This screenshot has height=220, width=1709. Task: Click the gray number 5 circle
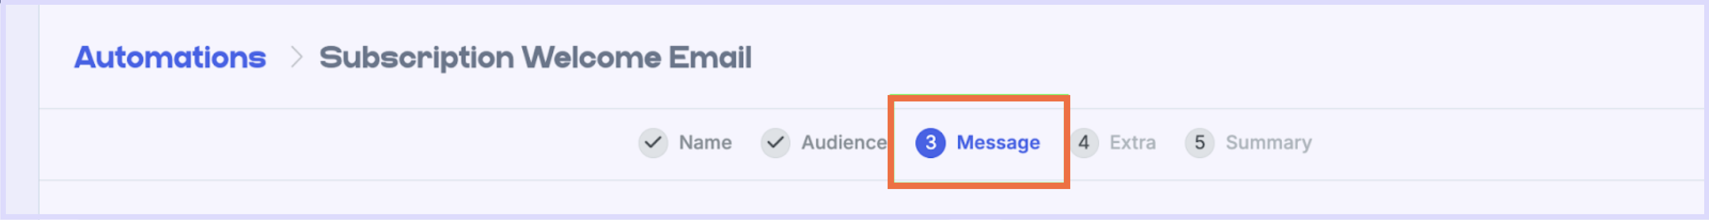point(1200,143)
